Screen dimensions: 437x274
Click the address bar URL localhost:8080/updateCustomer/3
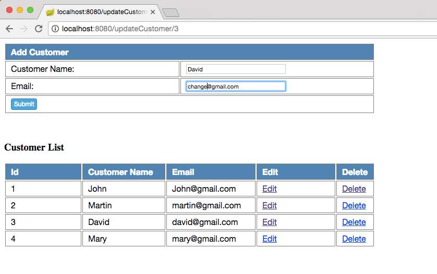click(120, 29)
